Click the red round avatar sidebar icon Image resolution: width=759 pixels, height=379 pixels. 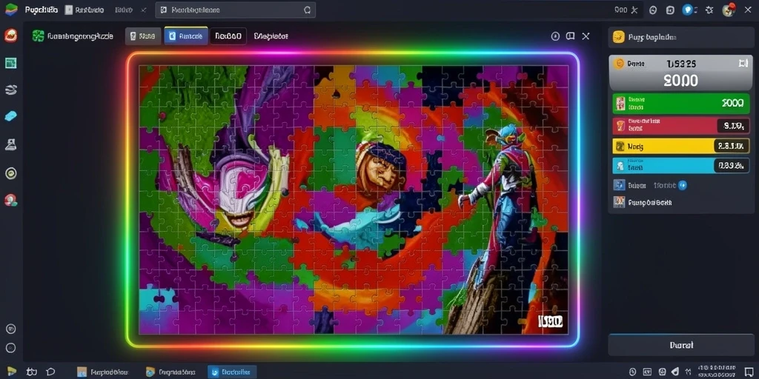pyautogui.click(x=10, y=200)
